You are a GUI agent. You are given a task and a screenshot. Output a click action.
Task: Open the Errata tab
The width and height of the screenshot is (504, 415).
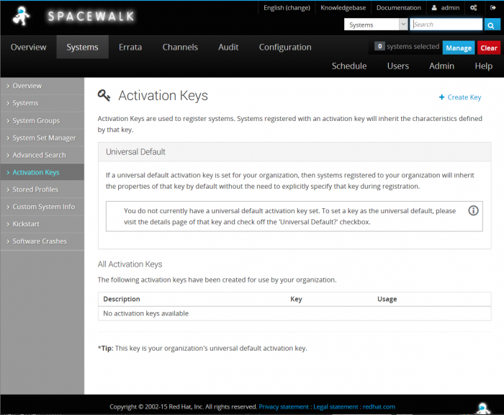click(130, 47)
